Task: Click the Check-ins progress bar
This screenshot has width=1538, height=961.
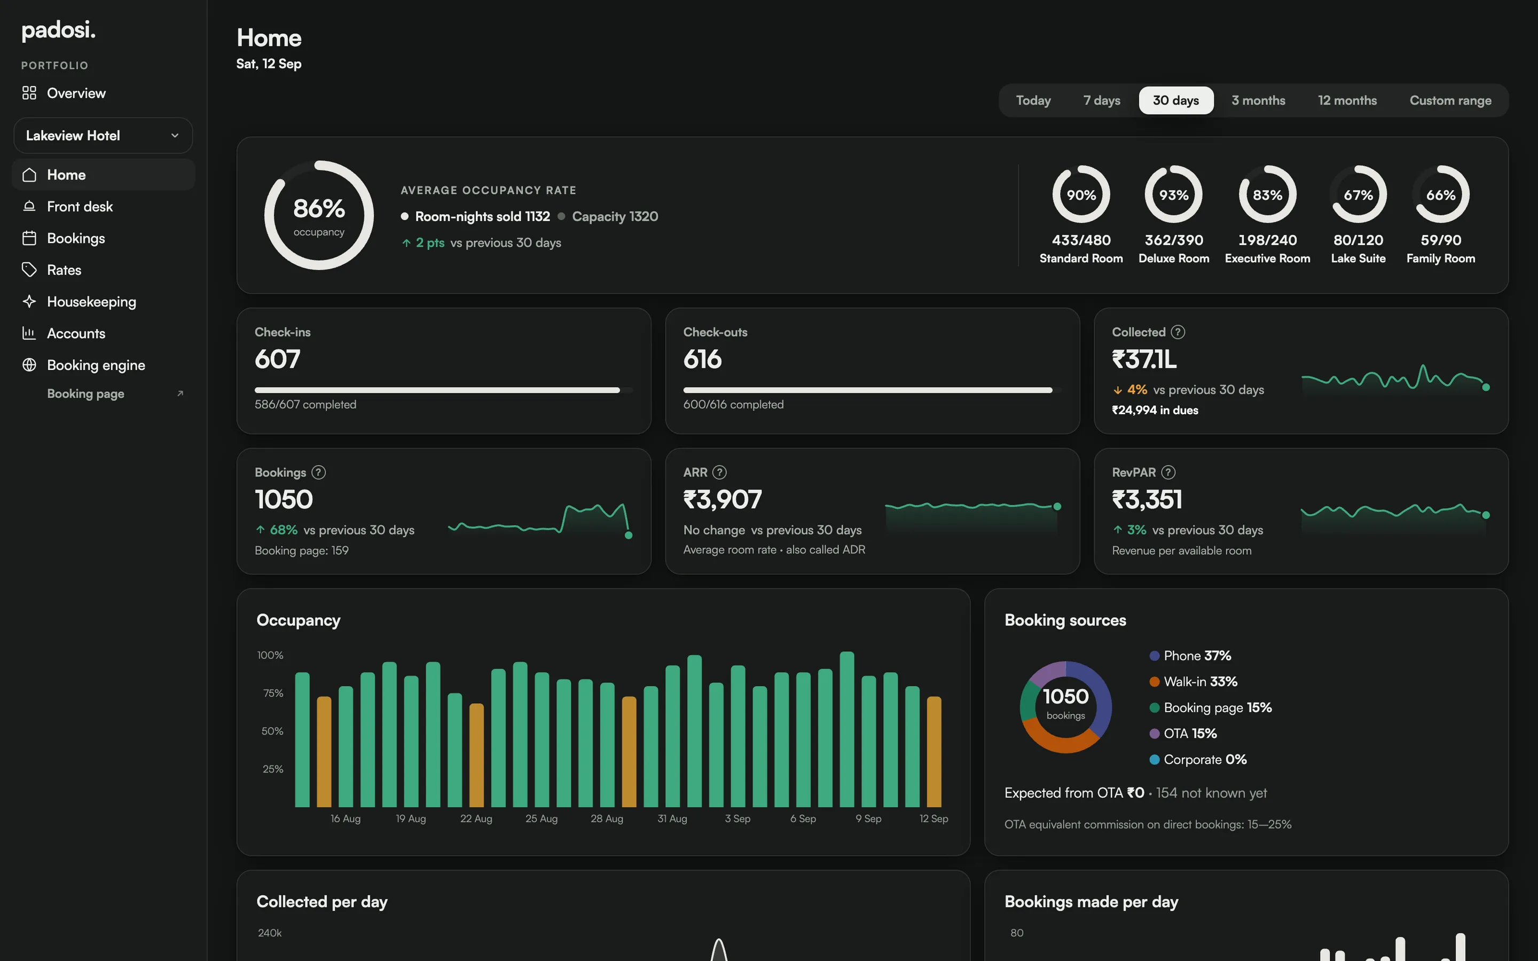Action: click(444, 390)
